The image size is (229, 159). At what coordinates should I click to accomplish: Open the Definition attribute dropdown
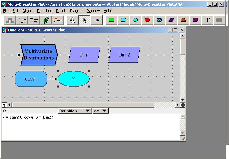[75, 111]
